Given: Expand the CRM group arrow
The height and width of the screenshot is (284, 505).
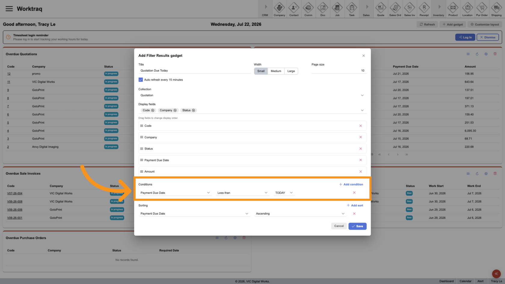Looking at the screenshot, I should (265, 7).
